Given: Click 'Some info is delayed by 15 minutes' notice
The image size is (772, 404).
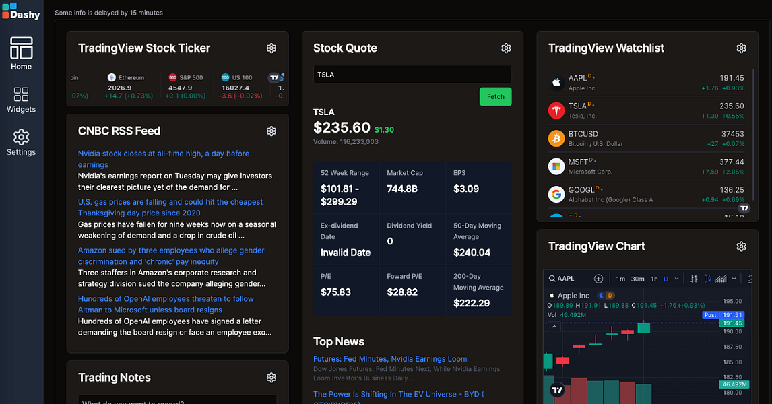Looking at the screenshot, I should click(109, 13).
